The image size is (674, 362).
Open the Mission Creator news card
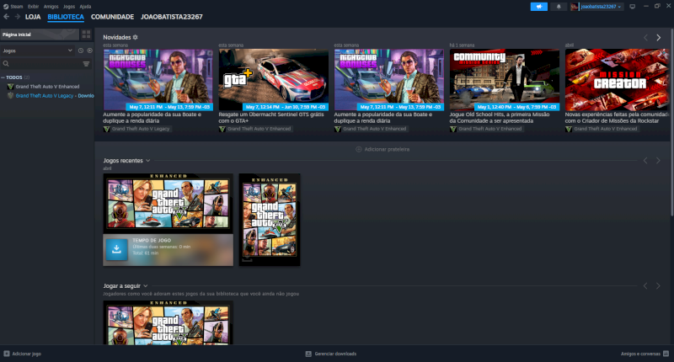[x=618, y=80]
